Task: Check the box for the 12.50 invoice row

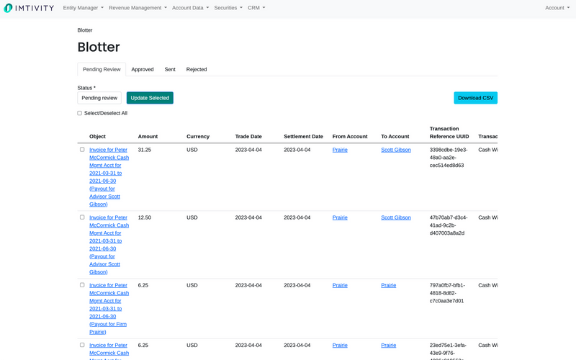Action: [82, 217]
